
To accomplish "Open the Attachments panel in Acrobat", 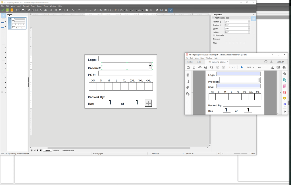I will 188,87.
